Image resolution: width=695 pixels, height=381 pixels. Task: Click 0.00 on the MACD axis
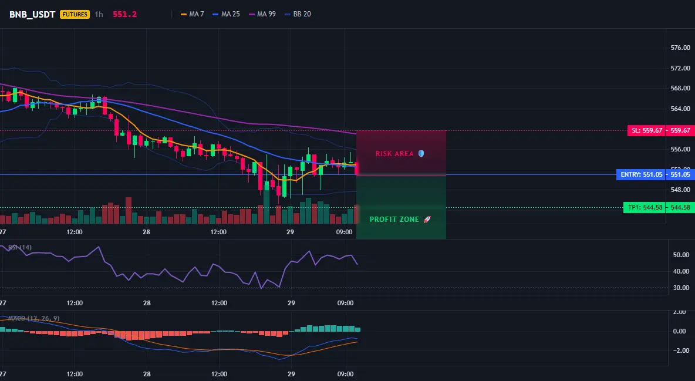click(x=680, y=331)
